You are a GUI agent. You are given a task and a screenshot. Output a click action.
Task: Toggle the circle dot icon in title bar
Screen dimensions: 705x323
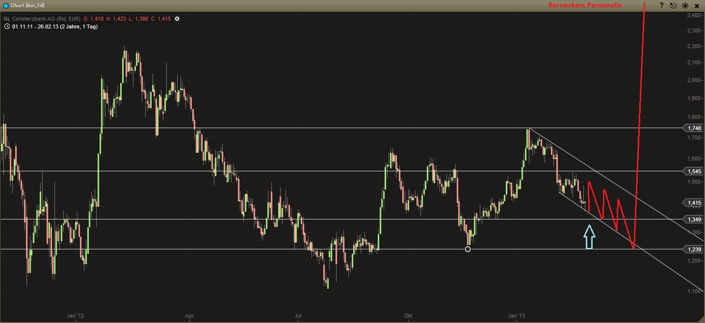coord(685,5)
